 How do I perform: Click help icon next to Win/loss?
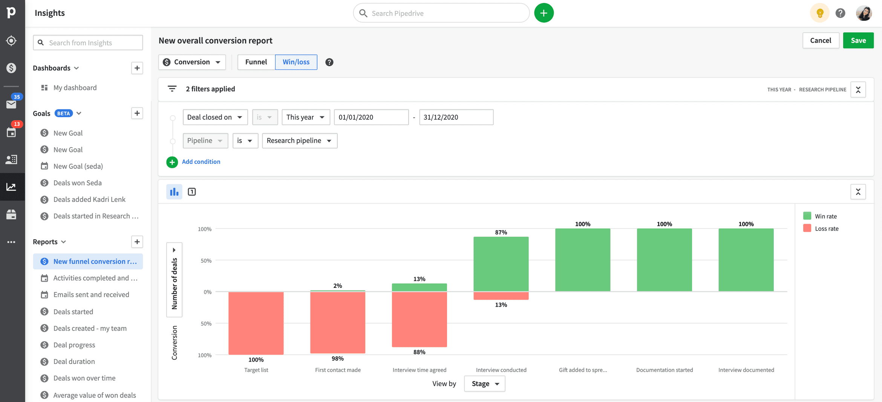329,62
